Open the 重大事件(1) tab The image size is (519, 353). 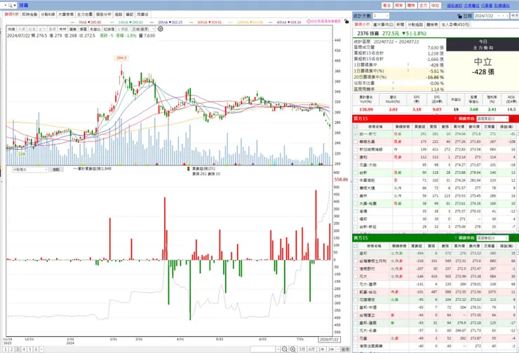click(383, 25)
